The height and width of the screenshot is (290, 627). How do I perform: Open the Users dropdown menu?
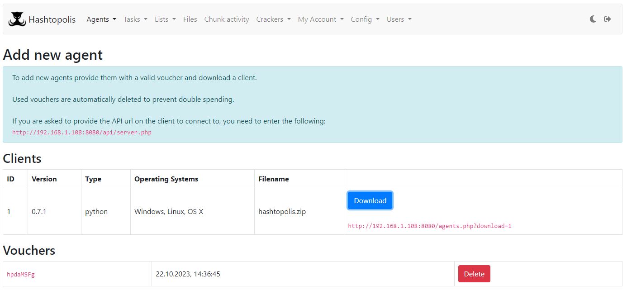(x=399, y=19)
